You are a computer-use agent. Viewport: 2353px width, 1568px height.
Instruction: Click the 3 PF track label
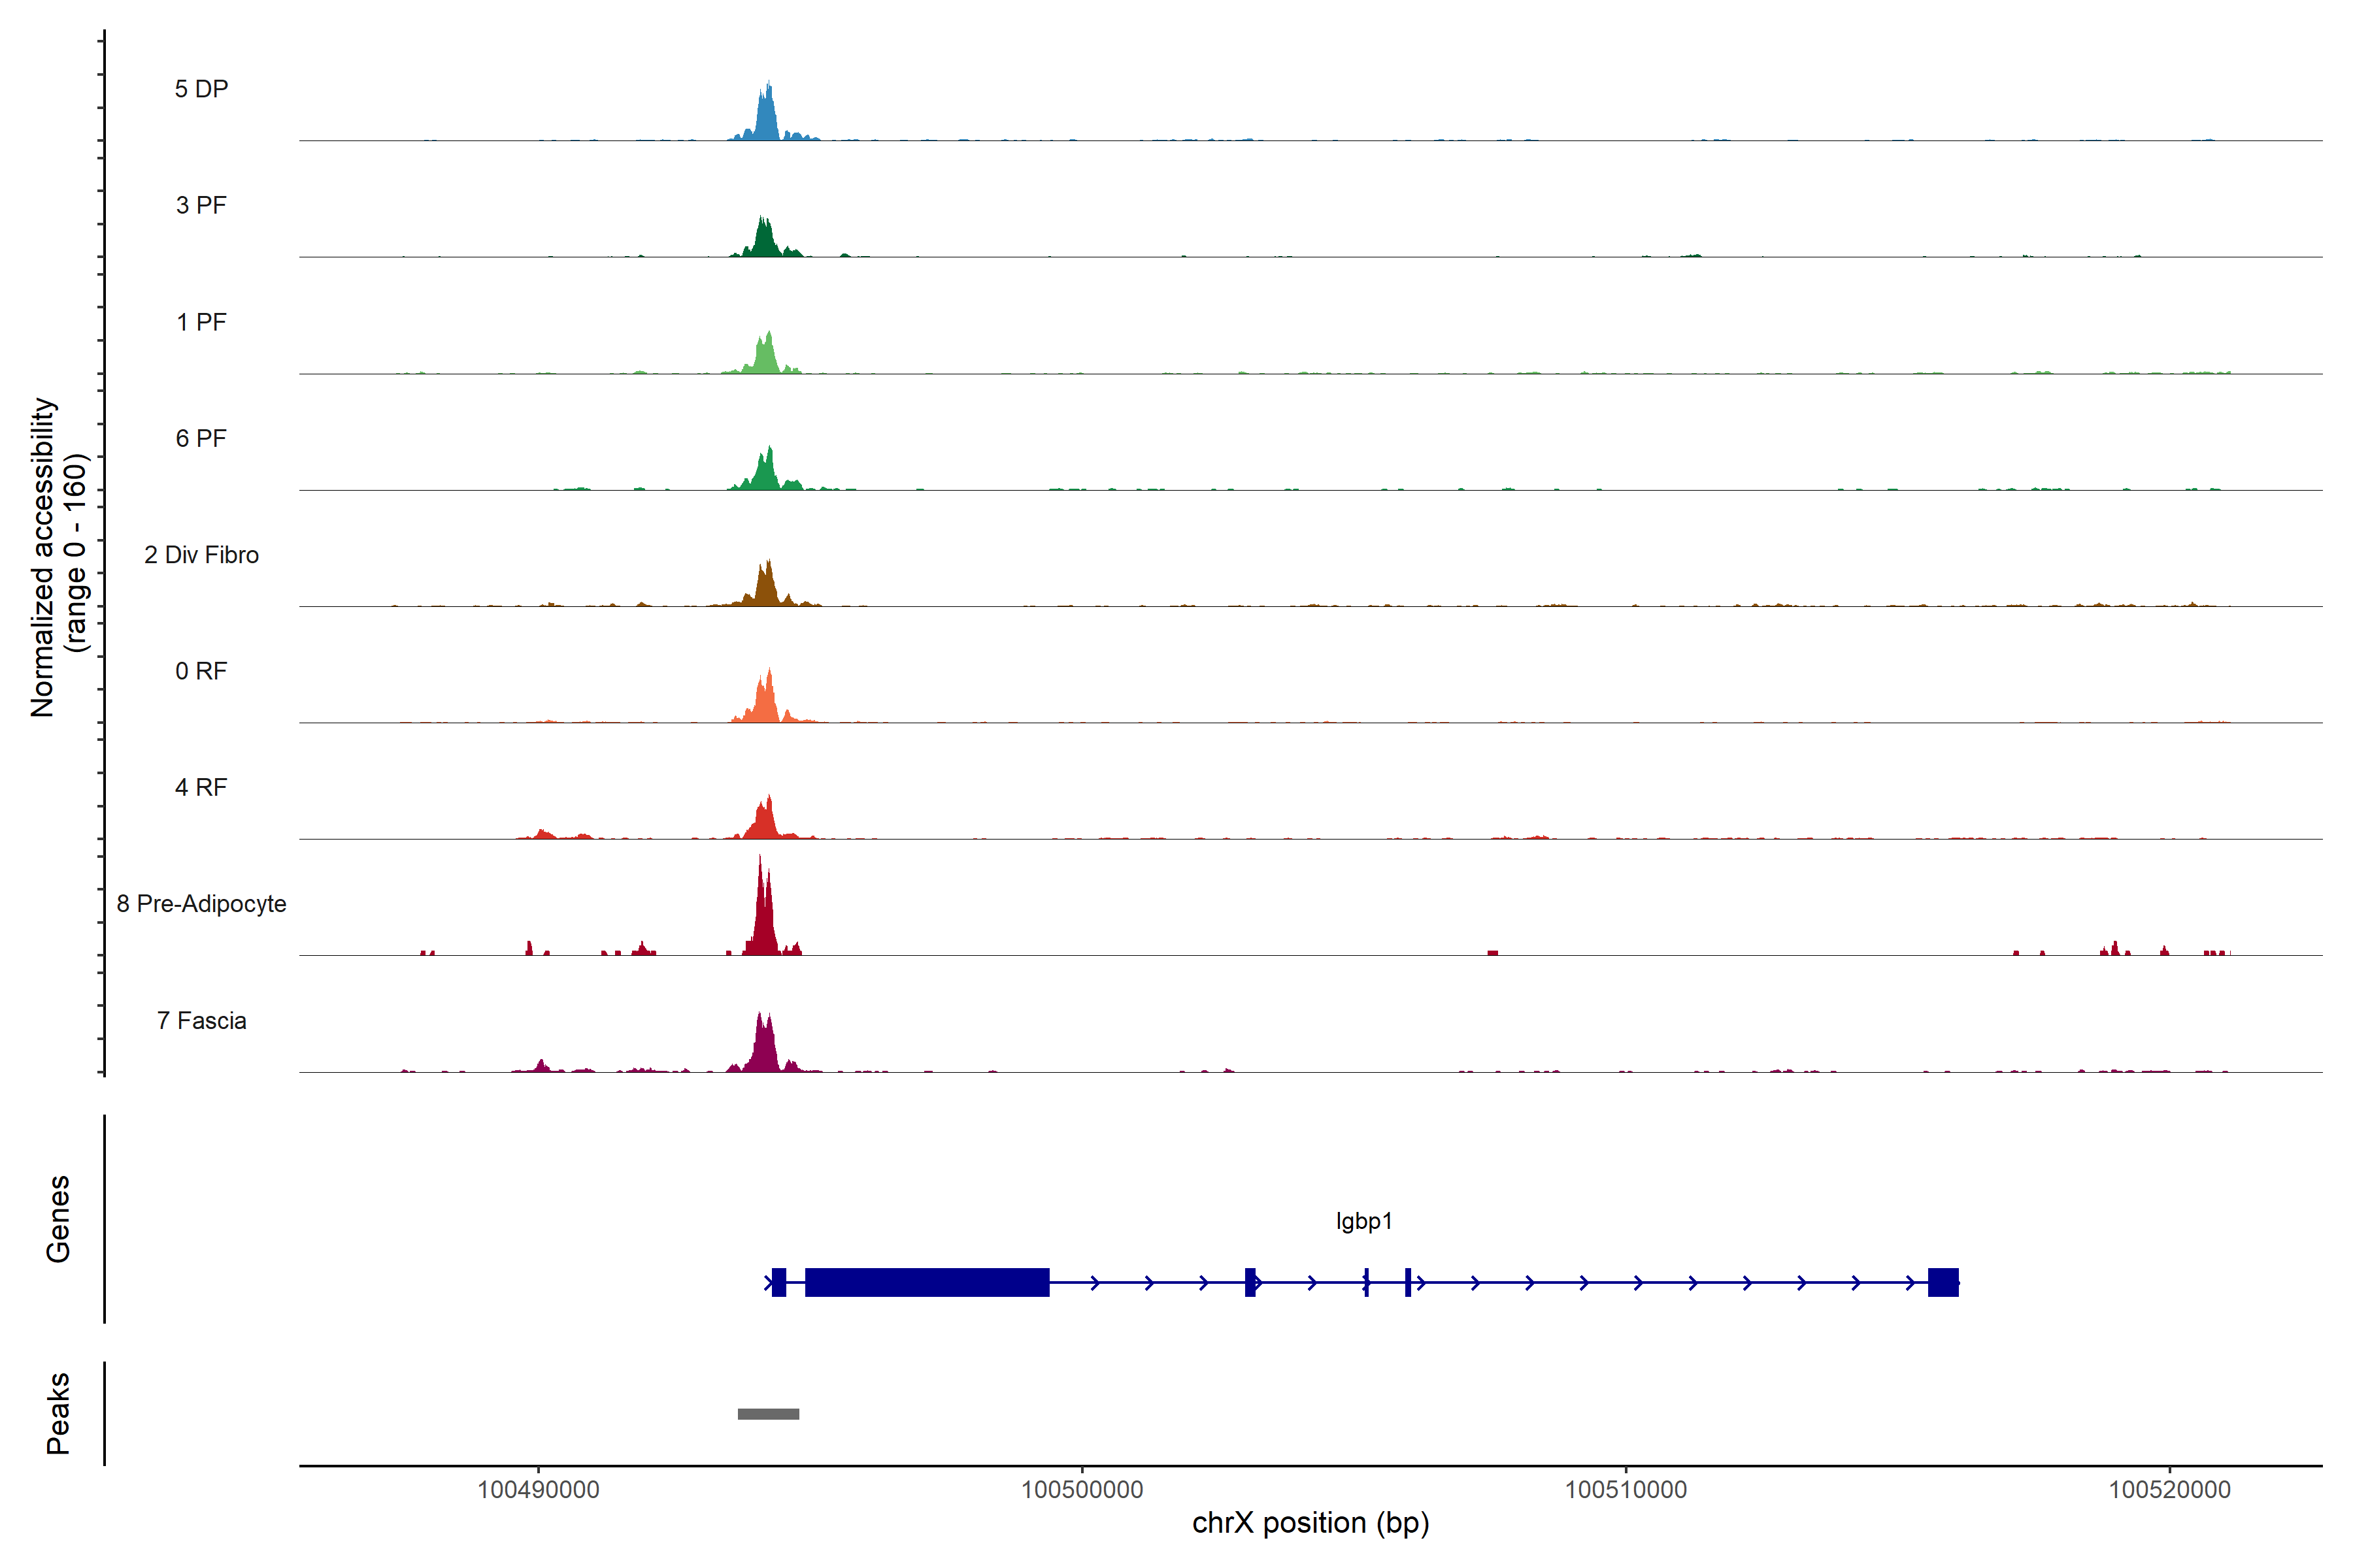[201, 205]
